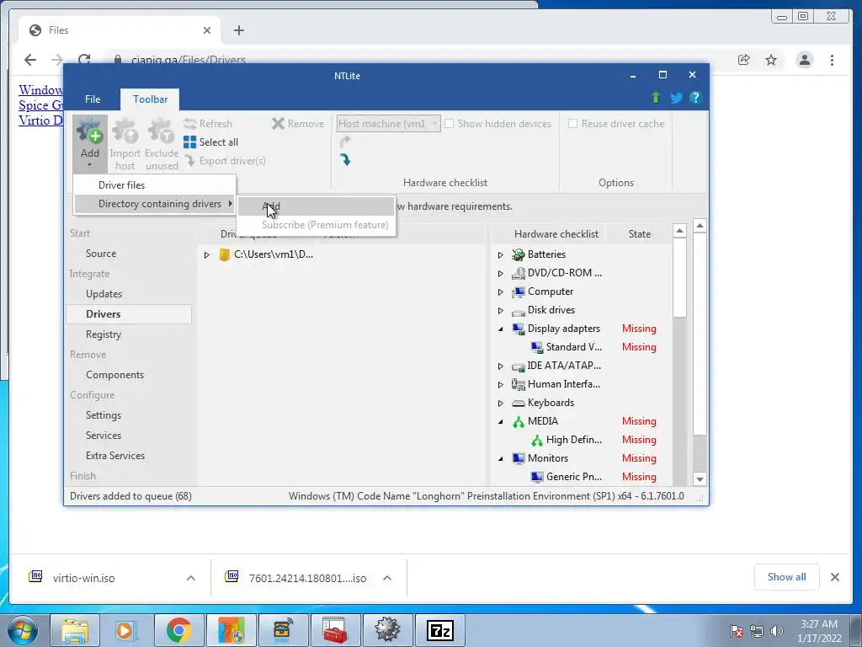Open Registry page in sidebar
Screen dimensions: 862x647
pyautogui.click(x=104, y=334)
